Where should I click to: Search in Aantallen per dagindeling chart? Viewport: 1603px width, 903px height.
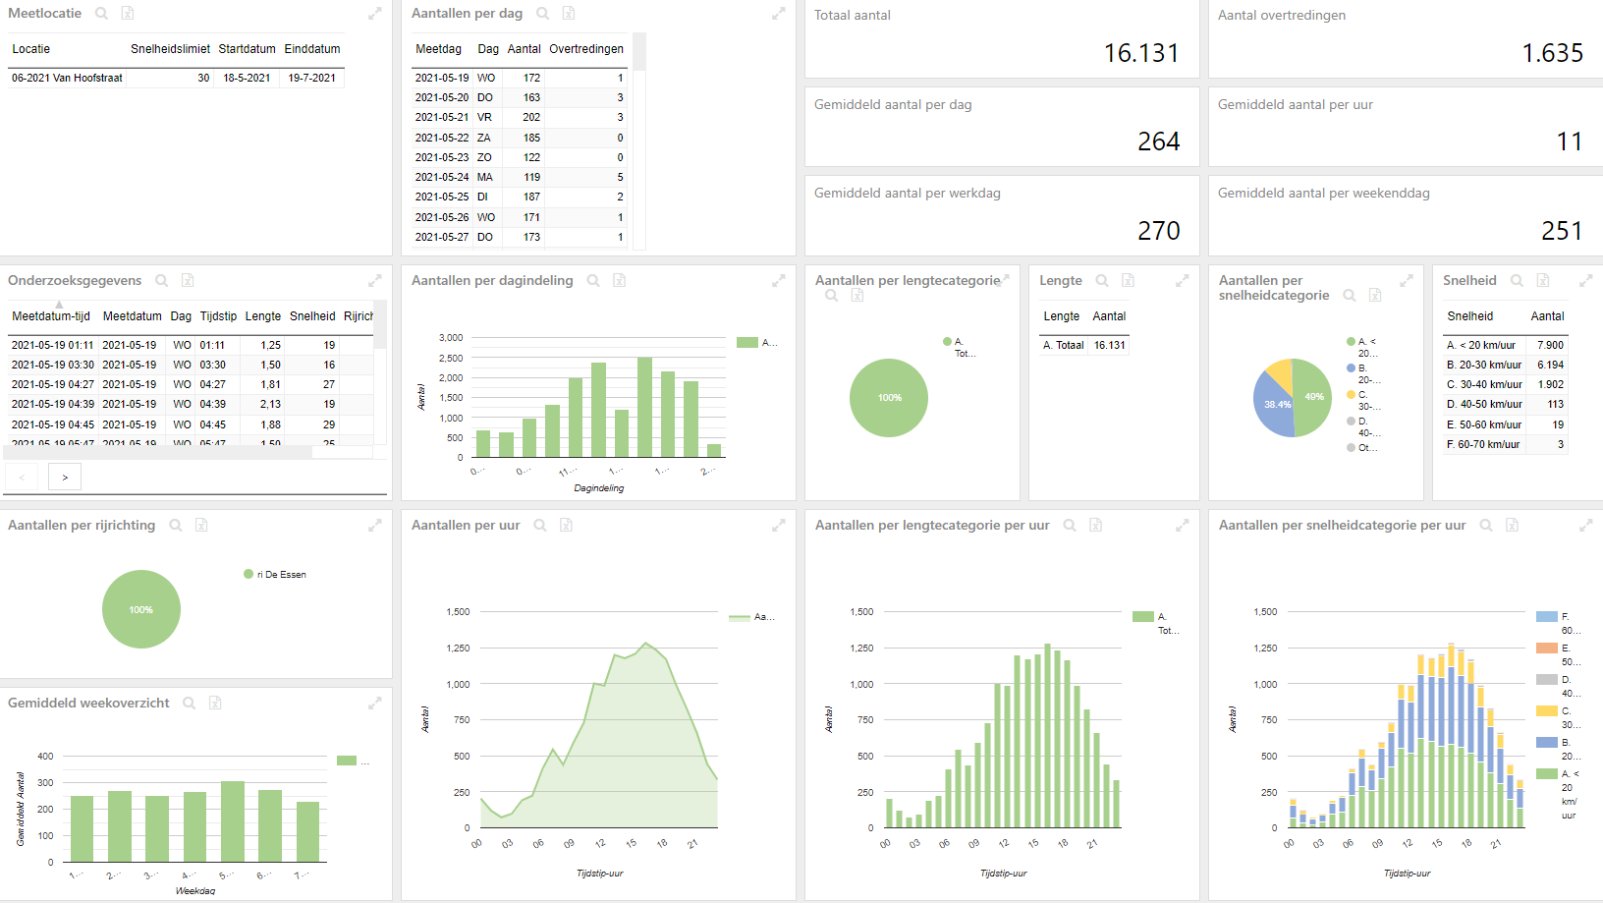tap(593, 281)
